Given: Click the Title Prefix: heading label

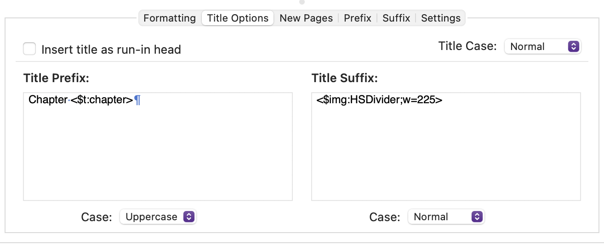Looking at the screenshot, I should 56,78.
